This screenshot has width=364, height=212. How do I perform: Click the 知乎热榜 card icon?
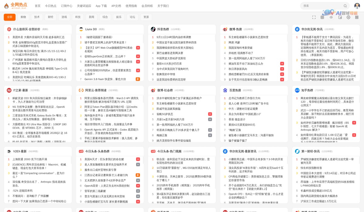297,90
